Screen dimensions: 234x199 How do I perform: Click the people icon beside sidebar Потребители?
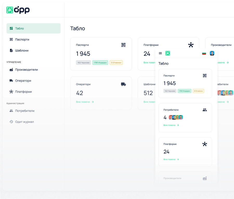click(11, 111)
